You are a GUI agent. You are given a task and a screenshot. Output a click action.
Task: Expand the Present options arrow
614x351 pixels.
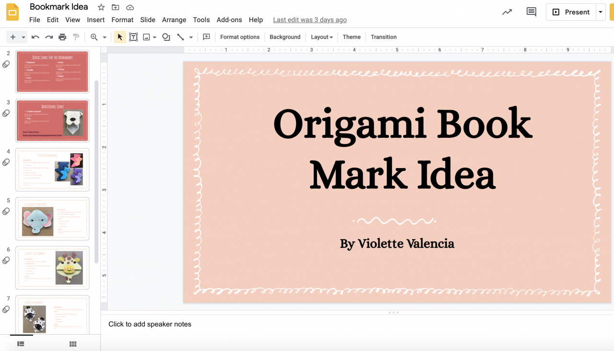601,12
